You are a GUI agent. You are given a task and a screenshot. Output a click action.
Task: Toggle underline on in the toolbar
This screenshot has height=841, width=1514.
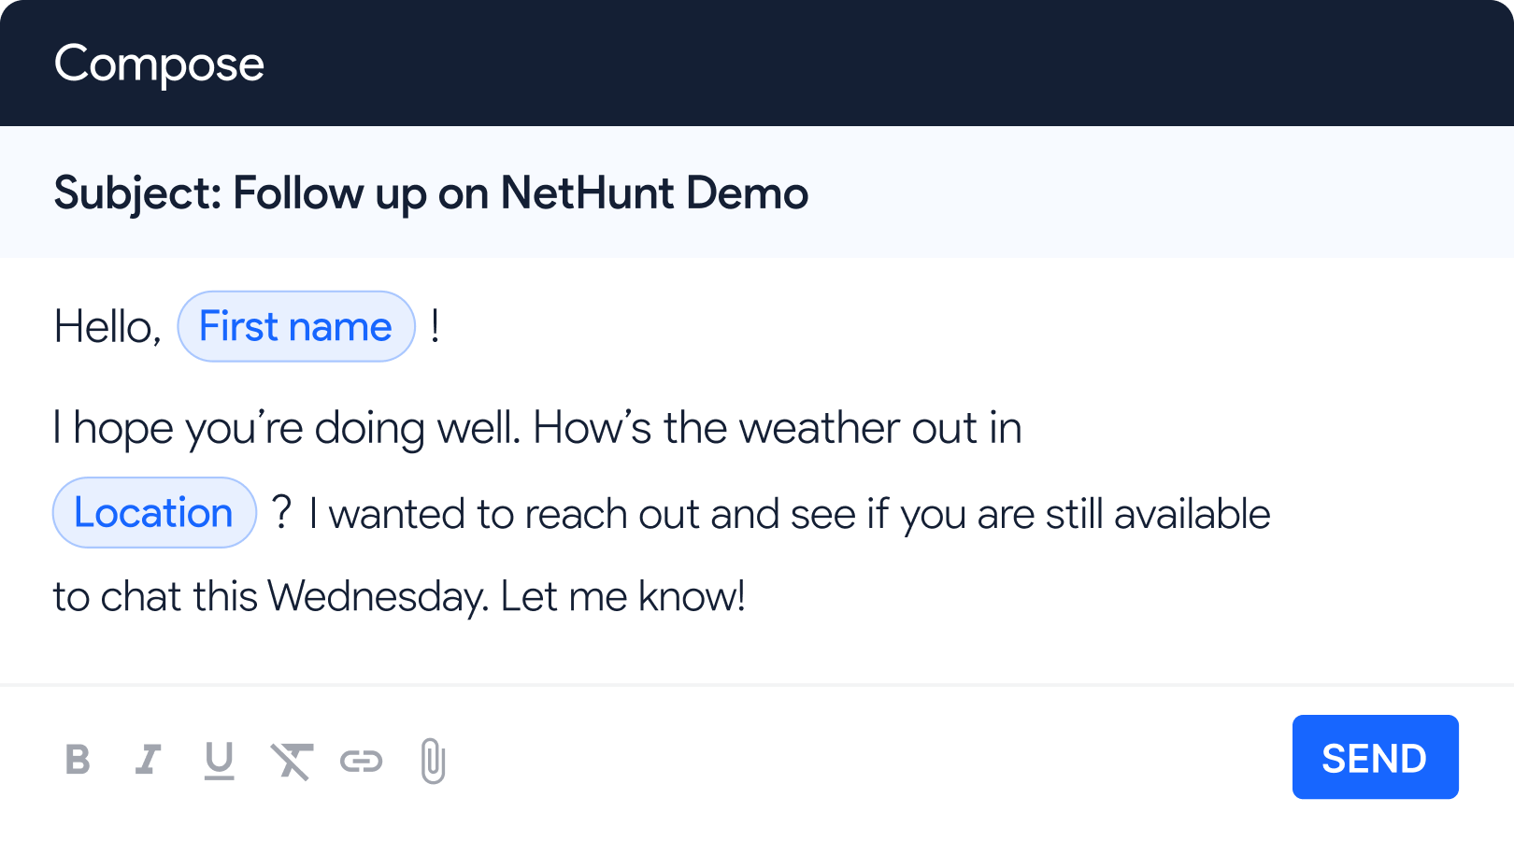221,760
